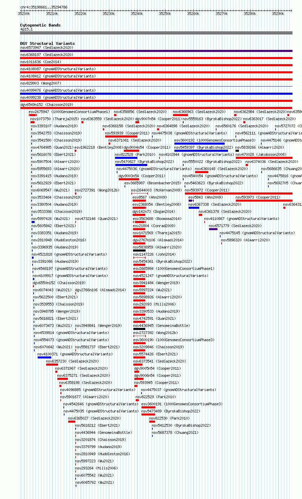
Task: Open nsv6368197 (Sedlazeck2020) variant
Action: tap(46, 55)
